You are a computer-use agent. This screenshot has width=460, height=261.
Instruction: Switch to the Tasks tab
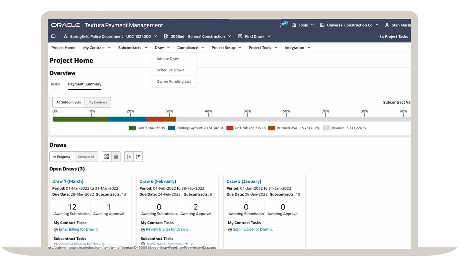(55, 84)
